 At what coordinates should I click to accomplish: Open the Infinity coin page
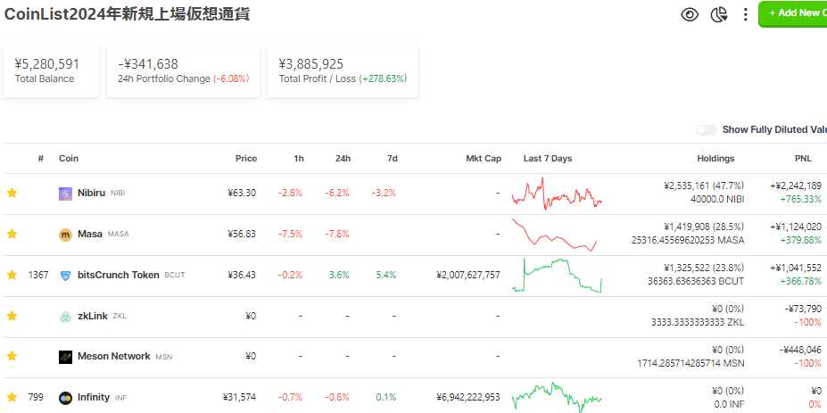click(94, 397)
